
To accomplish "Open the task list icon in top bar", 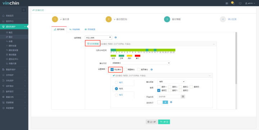I will [x=227, y=3].
